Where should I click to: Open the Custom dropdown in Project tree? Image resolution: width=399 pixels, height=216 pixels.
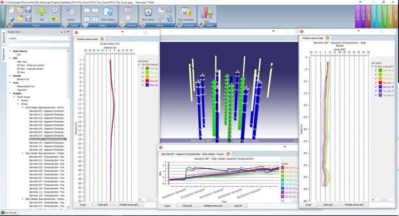pyautogui.click(x=37, y=38)
